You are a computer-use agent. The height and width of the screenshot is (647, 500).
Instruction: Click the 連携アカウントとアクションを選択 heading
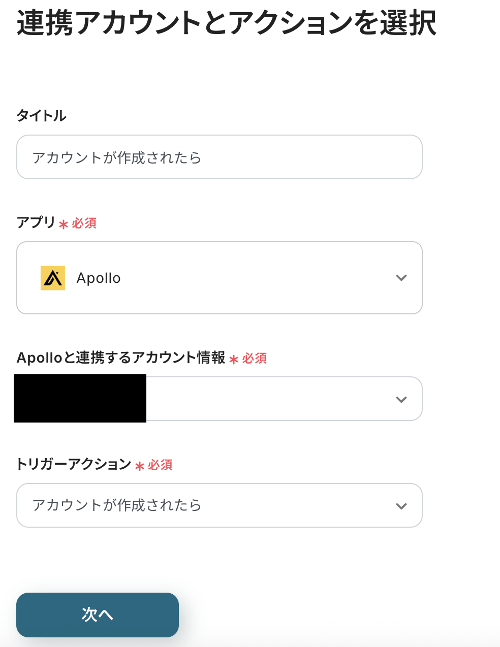point(227,23)
